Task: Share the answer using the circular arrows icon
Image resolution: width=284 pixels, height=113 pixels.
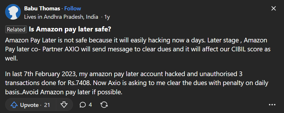Action: [x=104, y=105]
